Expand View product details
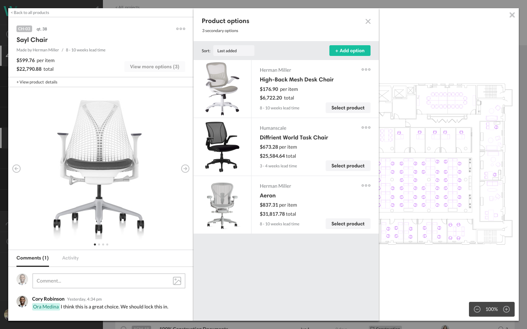The height and width of the screenshot is (329, 527). (37, 82)
